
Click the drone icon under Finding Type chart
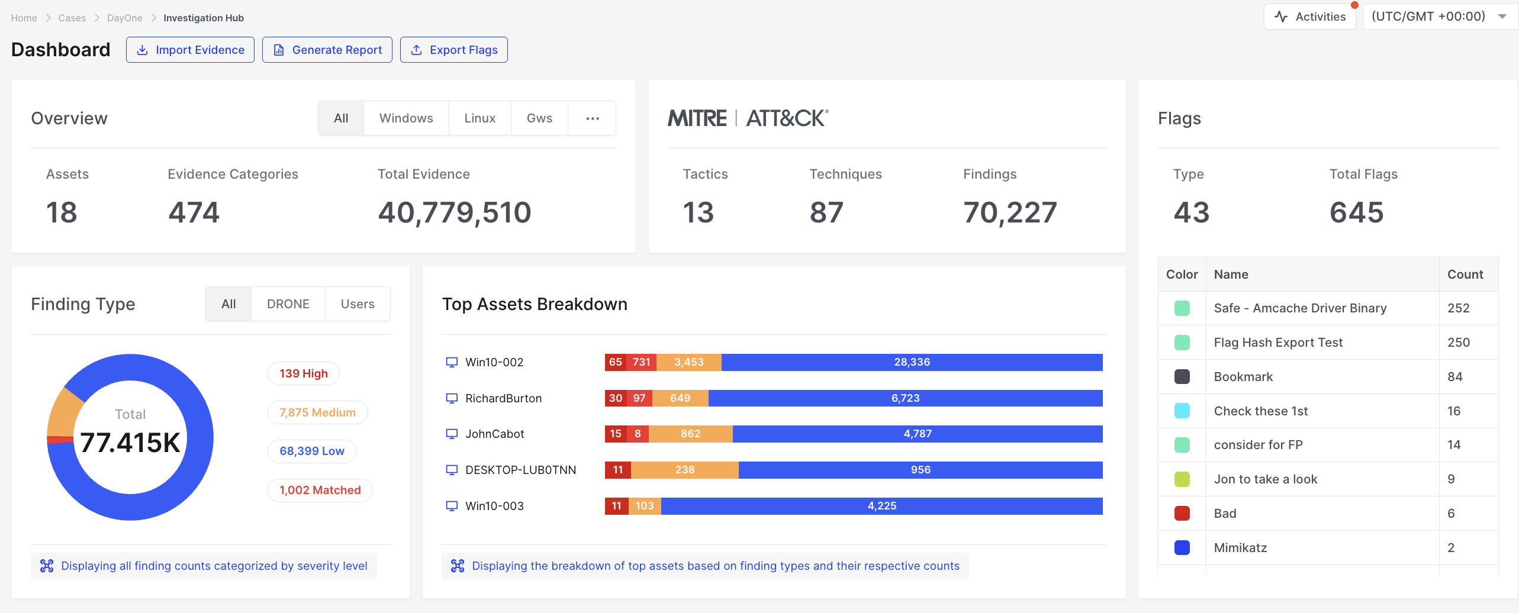click(x=47, y=566)
